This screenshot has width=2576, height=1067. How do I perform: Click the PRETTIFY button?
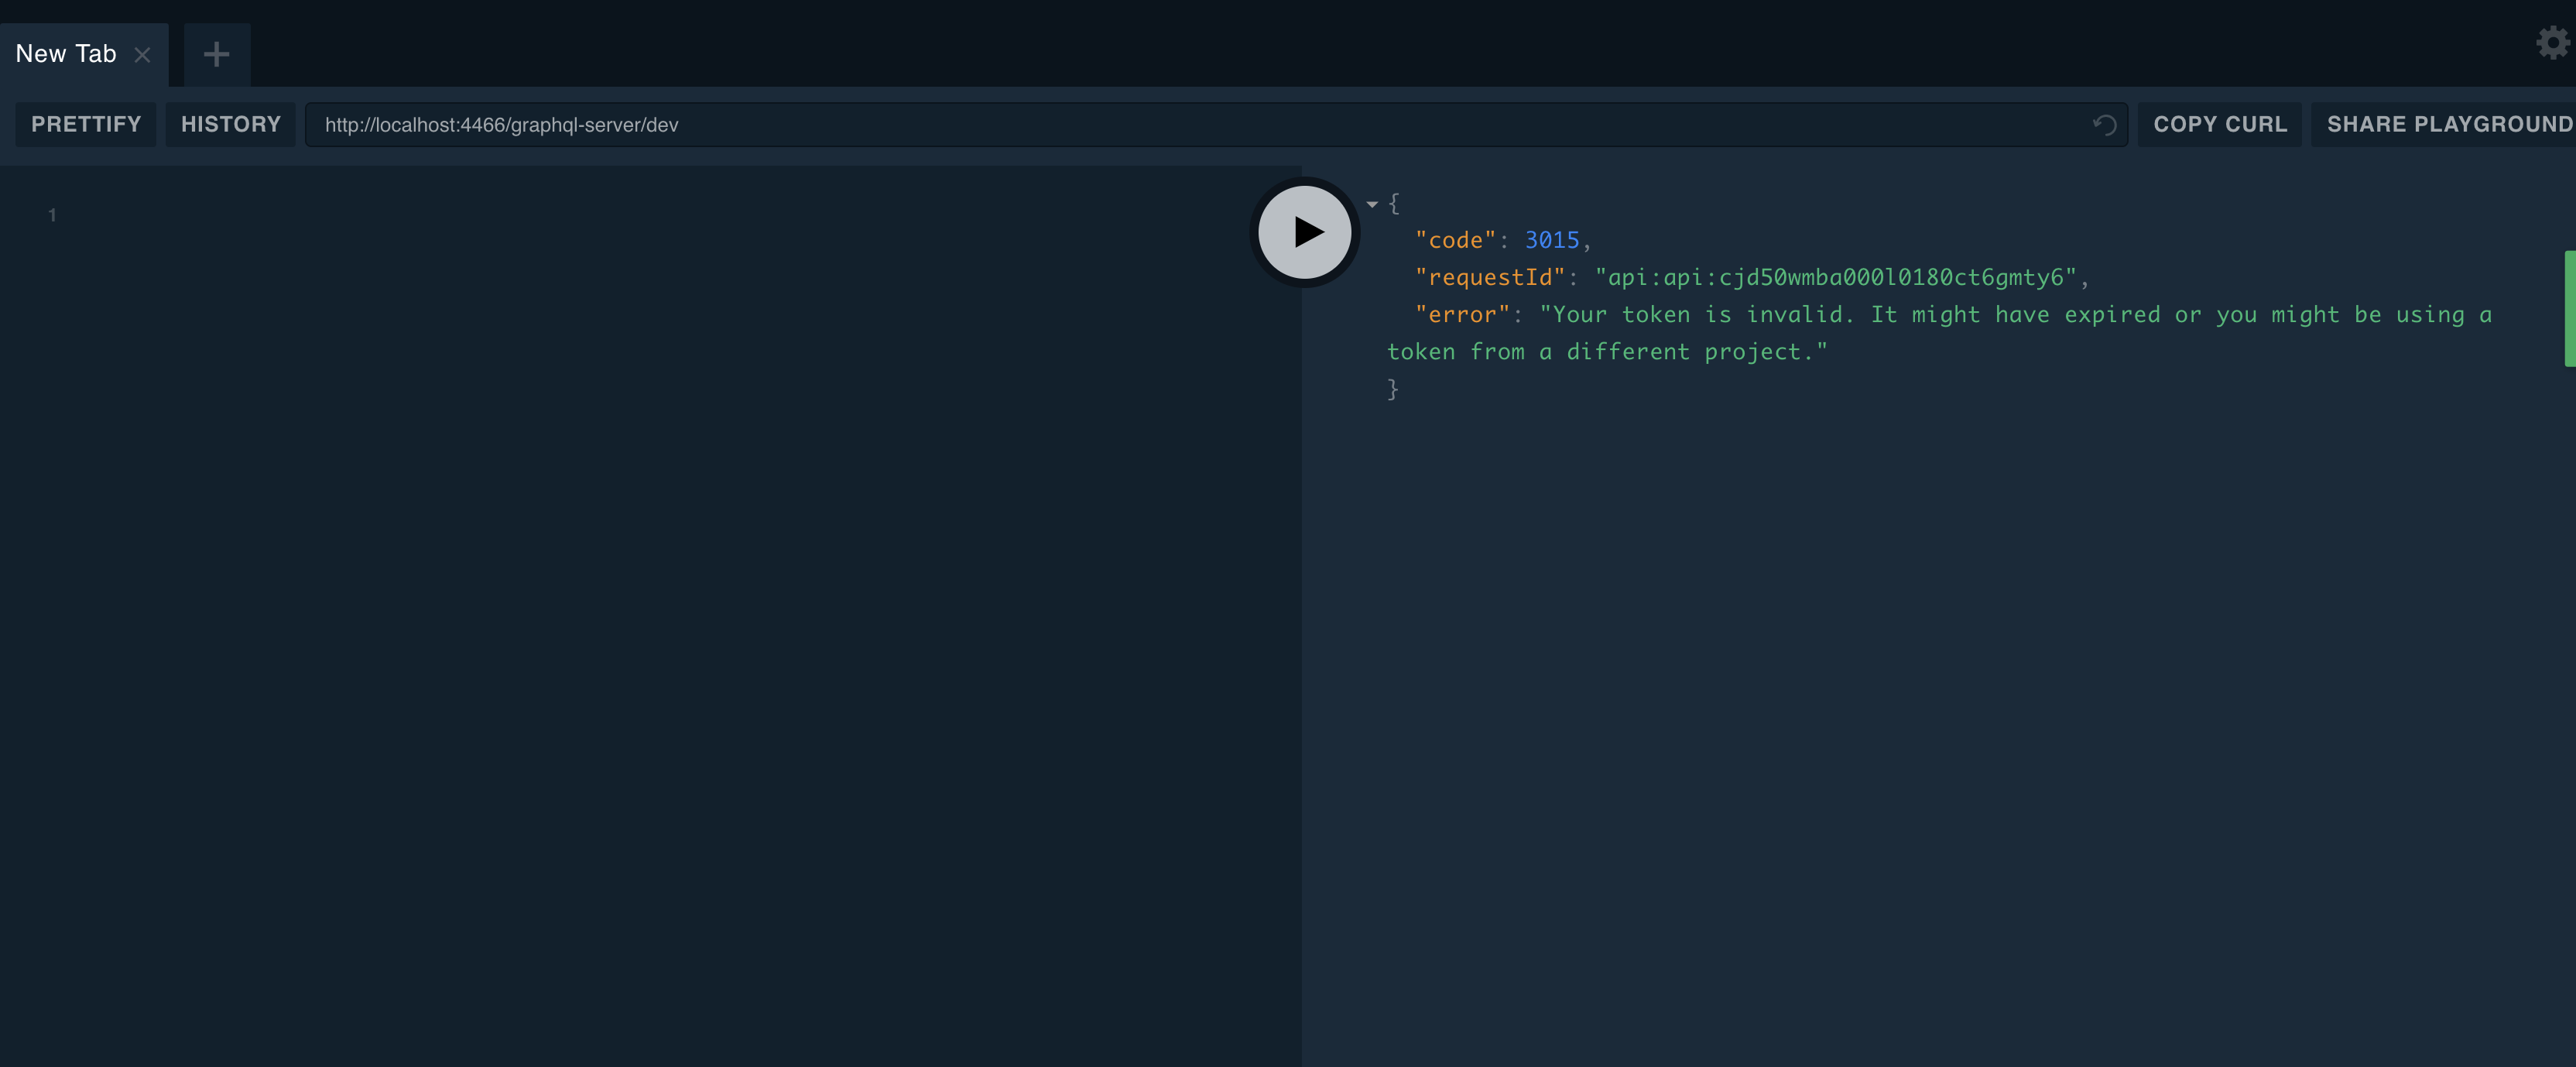point(86,124)
